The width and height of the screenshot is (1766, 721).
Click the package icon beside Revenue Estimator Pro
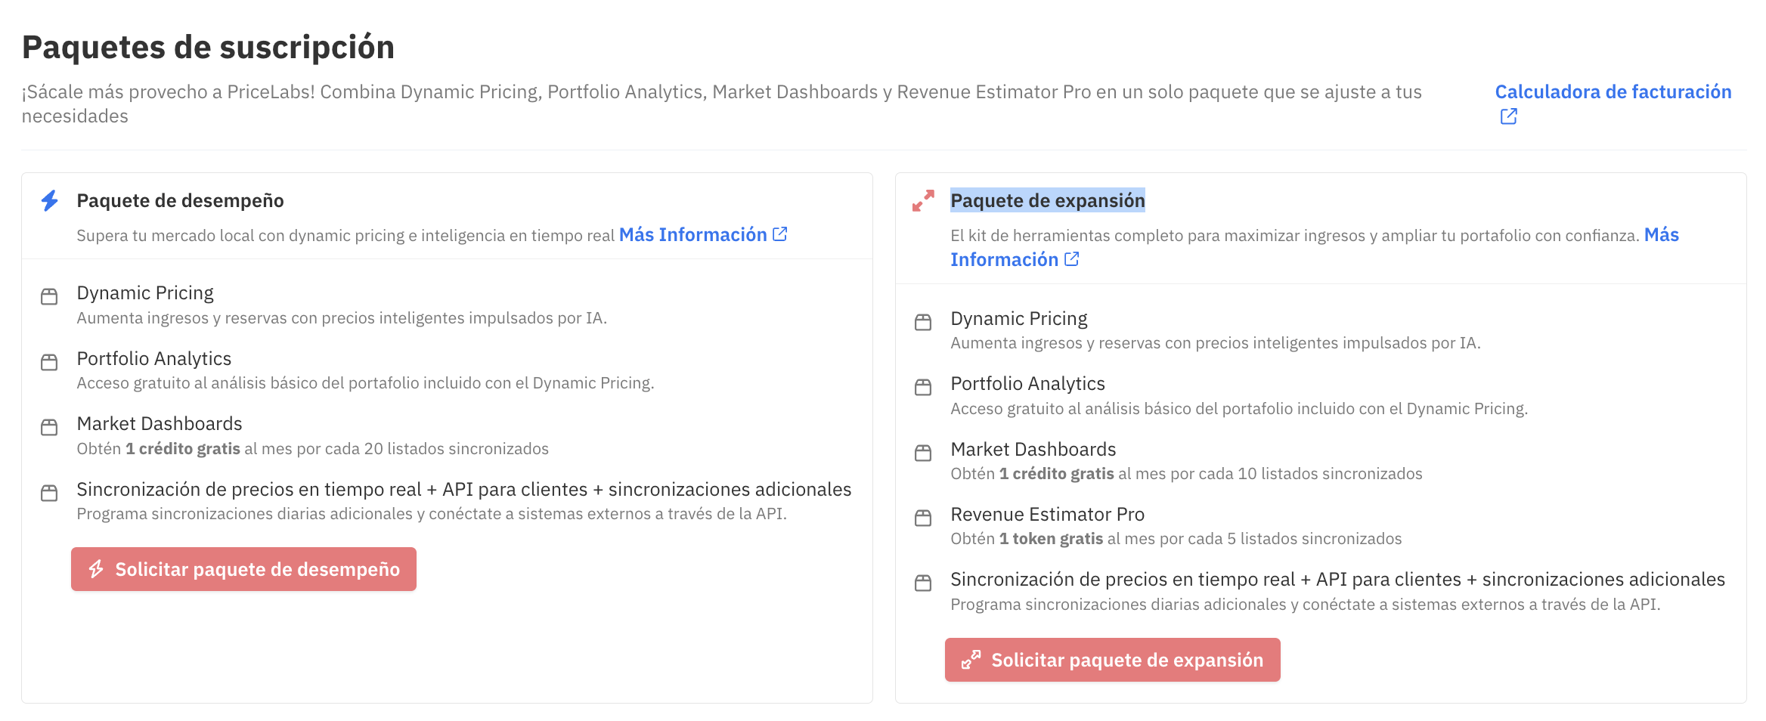923,518
